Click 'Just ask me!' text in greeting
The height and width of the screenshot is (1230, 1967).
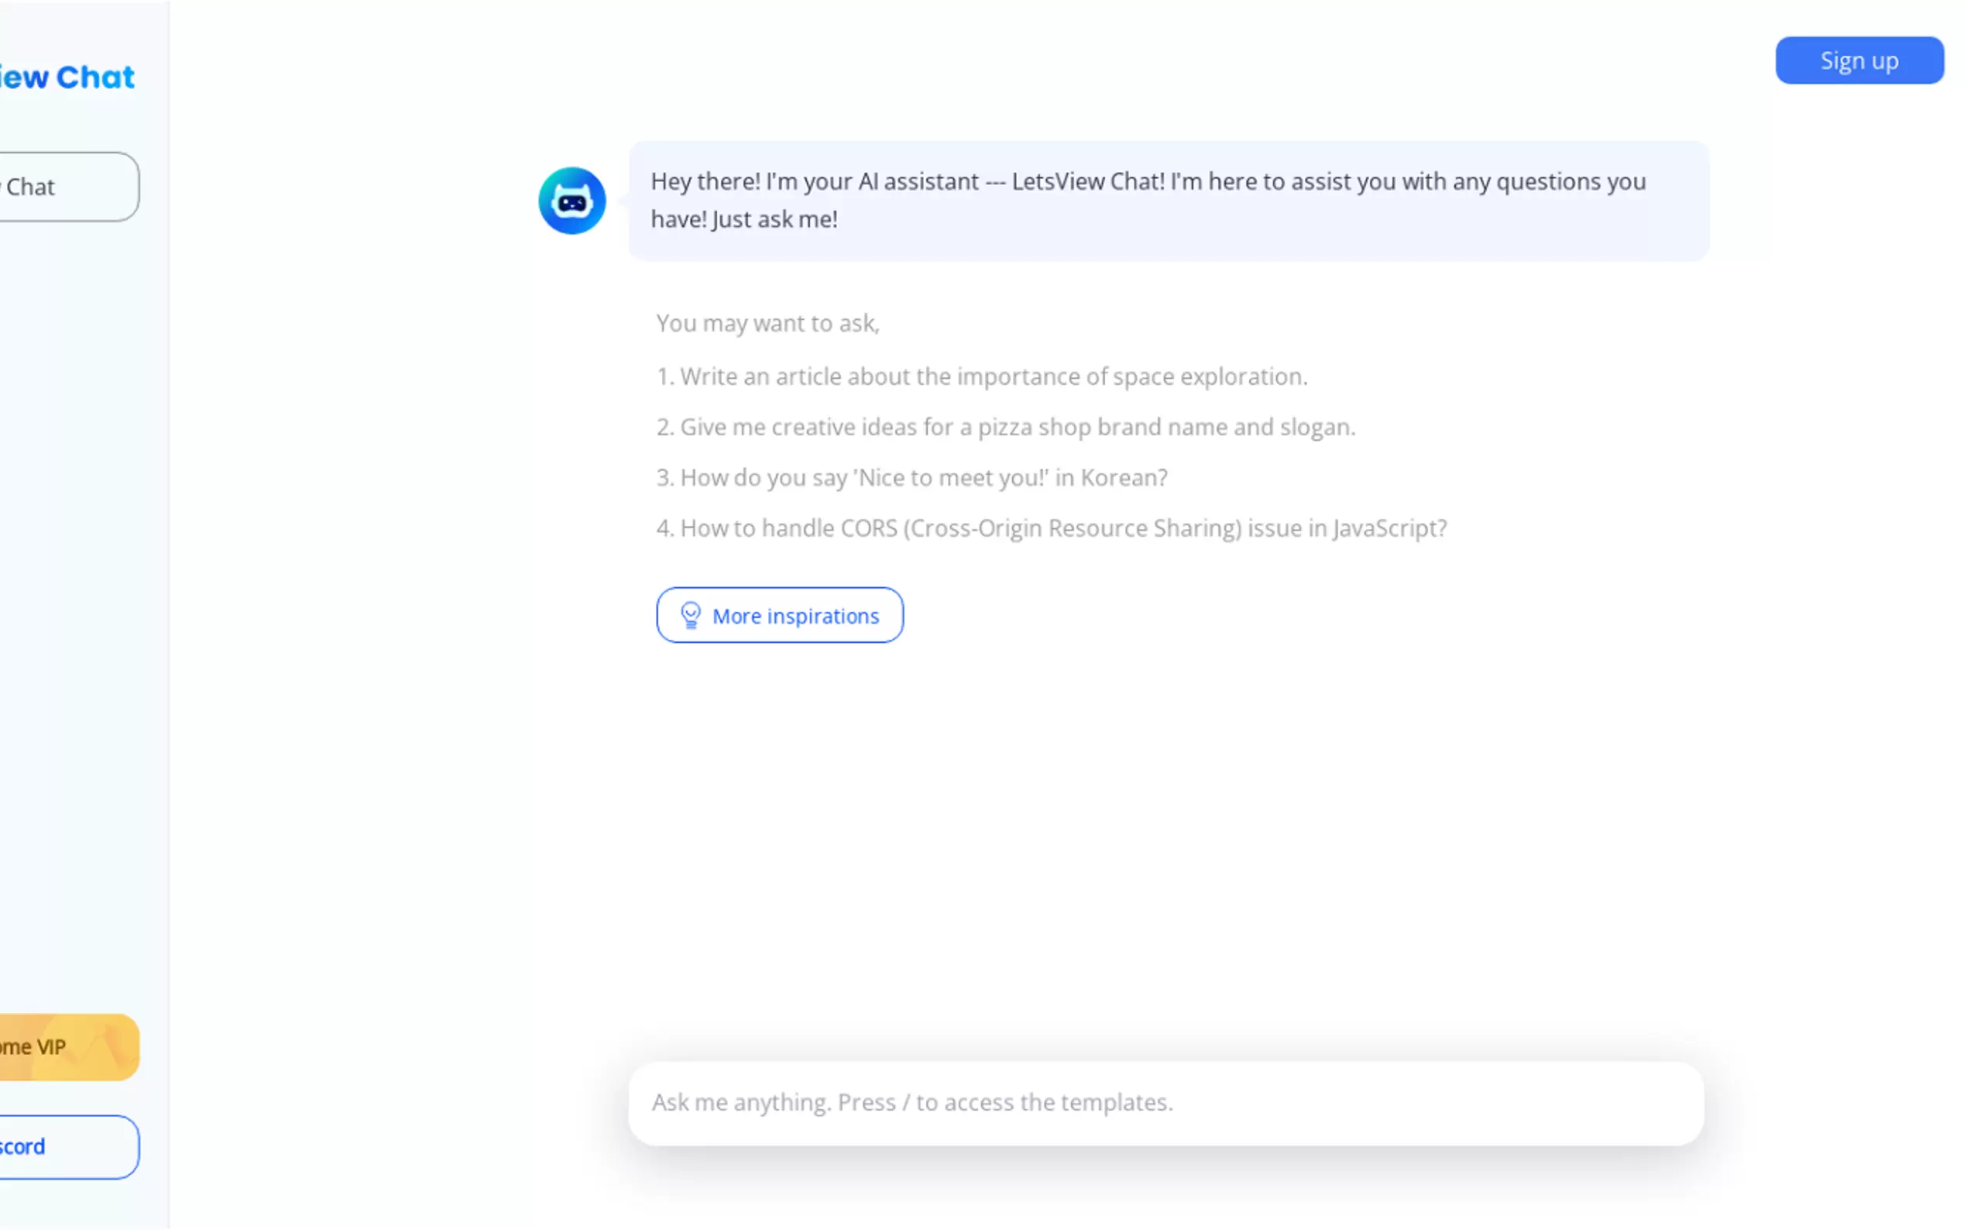[x=774, y=220]
